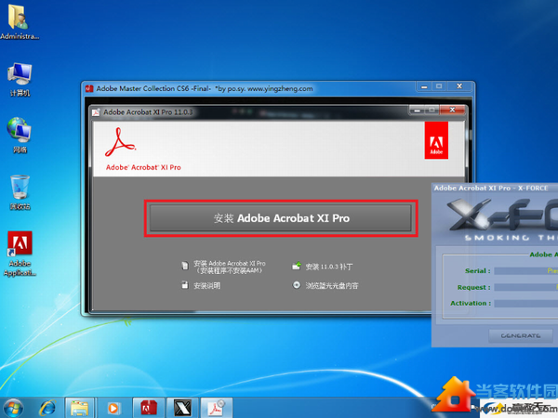Switch to the red Adobe taskbar item
Screen dimensions: 558x418
[x=149, y=408]
